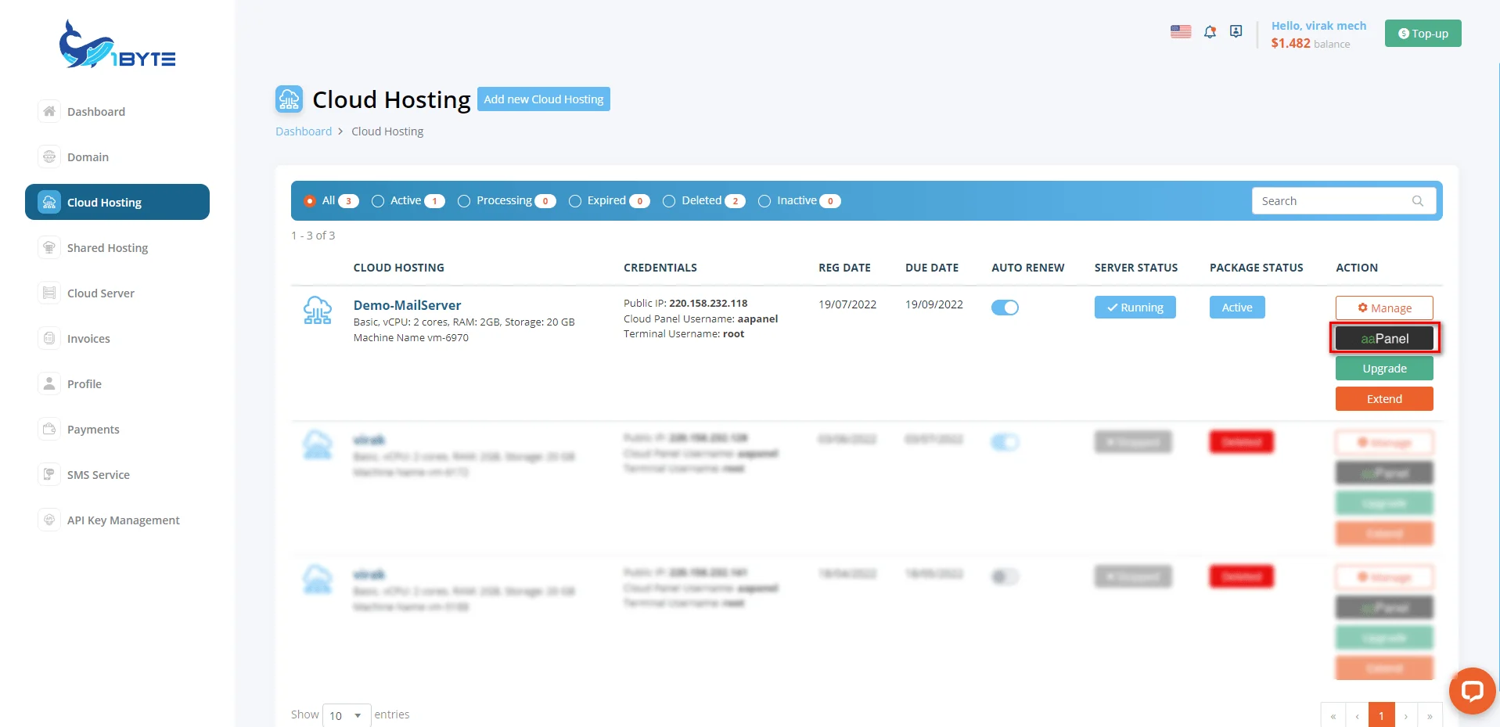Click into the Search field

click(1344, 201)
